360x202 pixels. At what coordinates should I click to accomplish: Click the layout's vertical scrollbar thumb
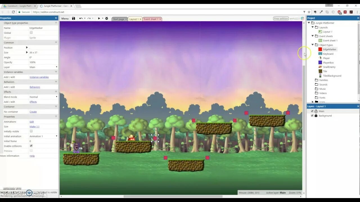point(304,102)
